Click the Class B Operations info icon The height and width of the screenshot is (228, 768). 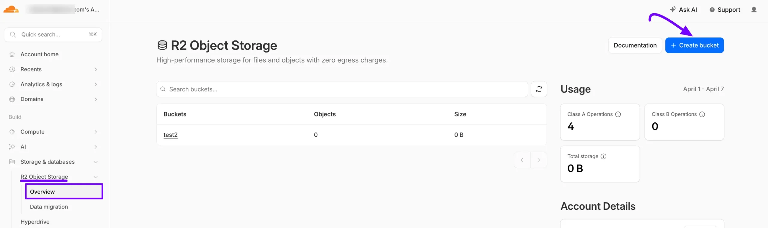(x=702, y=114)
